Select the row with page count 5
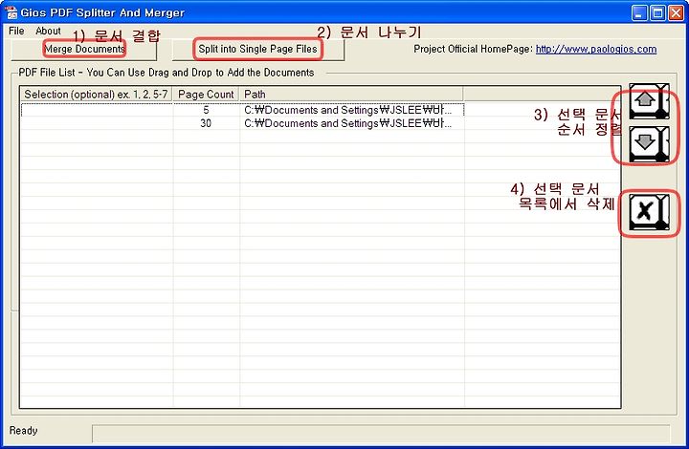The width and height of the screenshot is (689, 449). pyautogui.click(x=242, y=110)
